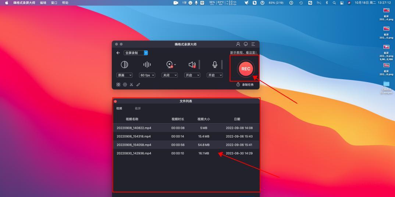Open the 60 fps frame rate dropdown
This screenshot has width=395, height=197.
[x=147, y=75]
